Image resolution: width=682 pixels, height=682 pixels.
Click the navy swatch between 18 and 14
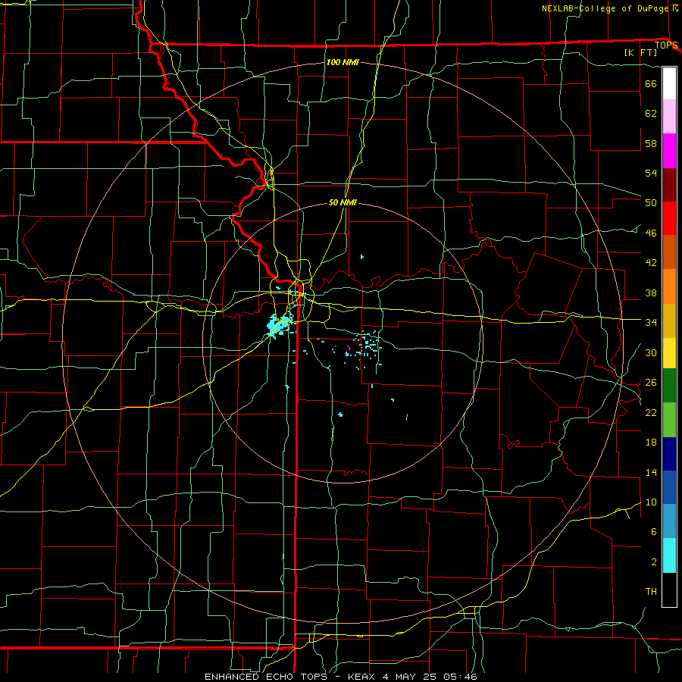point(669,454)
